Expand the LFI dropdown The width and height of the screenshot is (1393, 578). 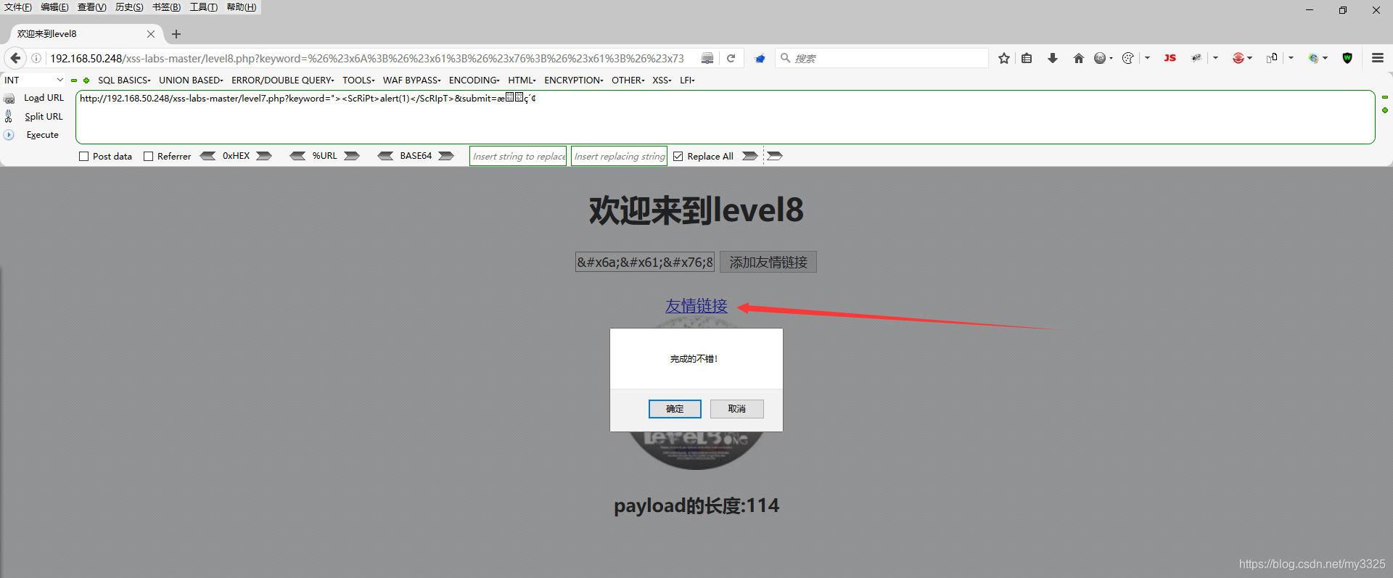click(x=687, y=80)
